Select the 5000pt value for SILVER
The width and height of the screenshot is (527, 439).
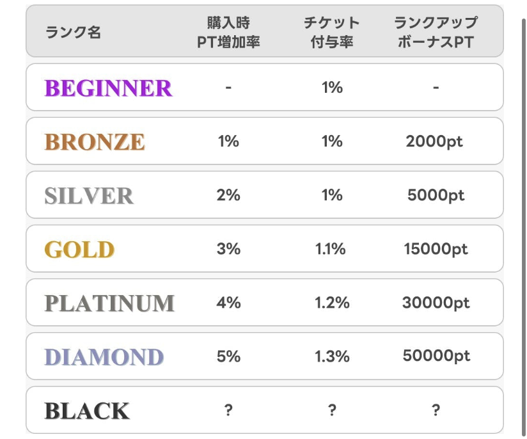436,195
